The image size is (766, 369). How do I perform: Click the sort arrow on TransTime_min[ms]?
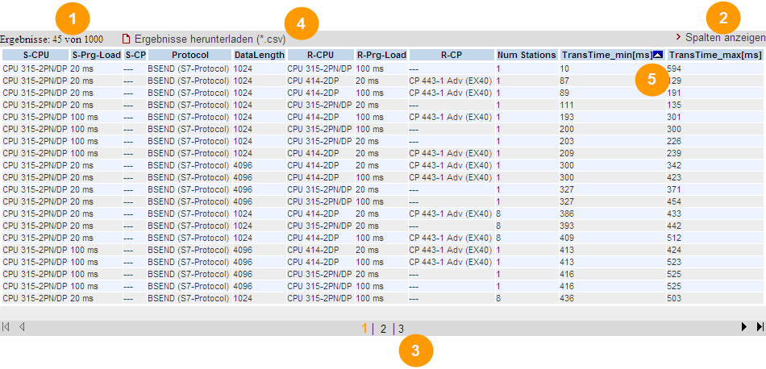coord(657,55)
